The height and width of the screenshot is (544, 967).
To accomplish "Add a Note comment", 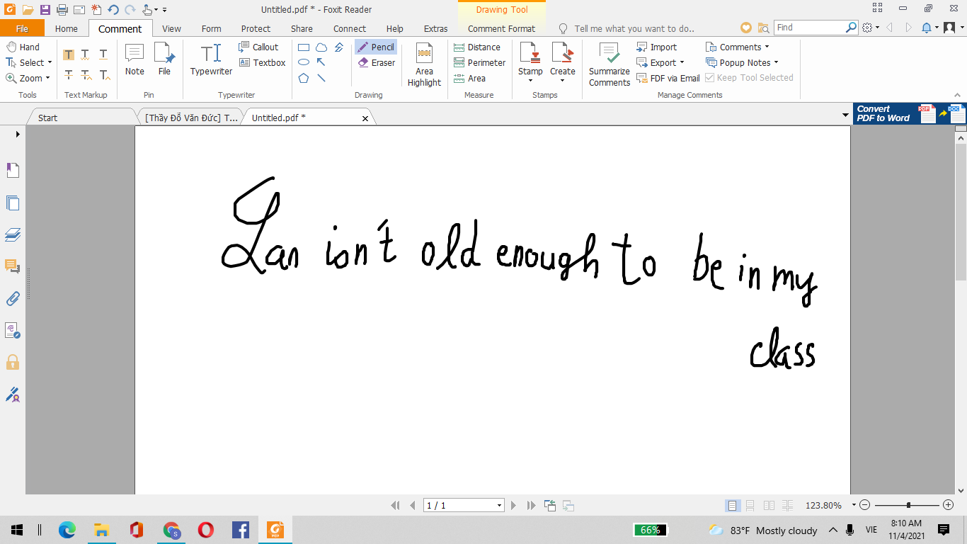I will coord(135,59).
